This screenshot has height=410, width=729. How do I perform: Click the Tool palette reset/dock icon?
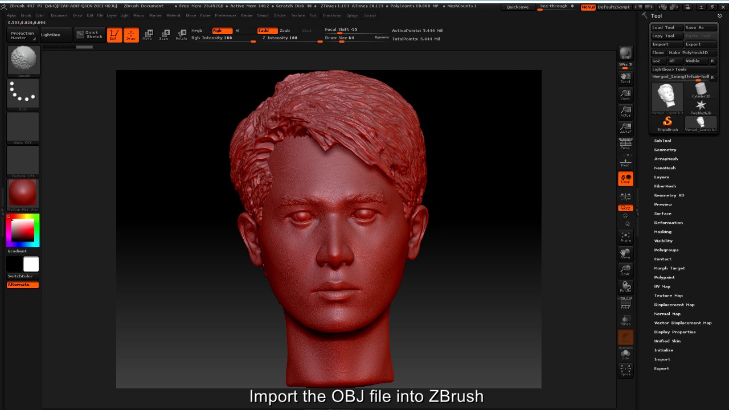[719, 16]
